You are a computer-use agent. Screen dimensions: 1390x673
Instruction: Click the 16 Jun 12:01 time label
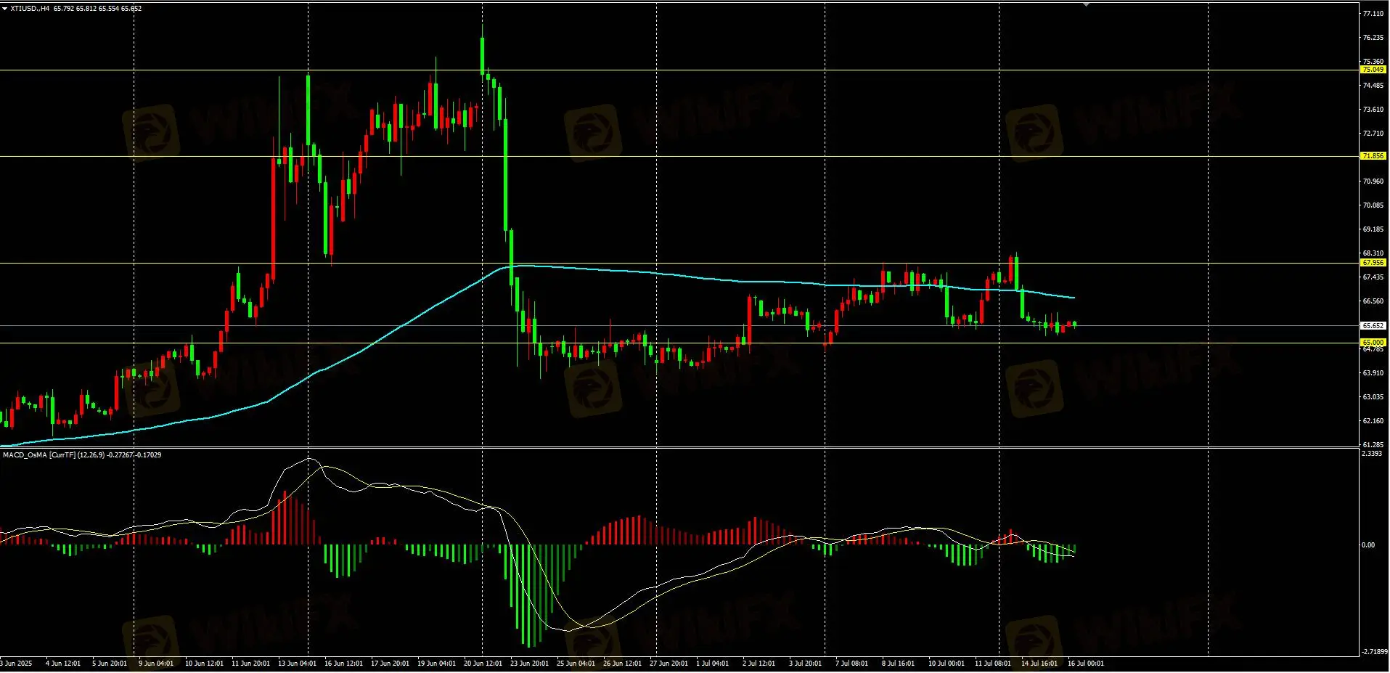point(343,664)
